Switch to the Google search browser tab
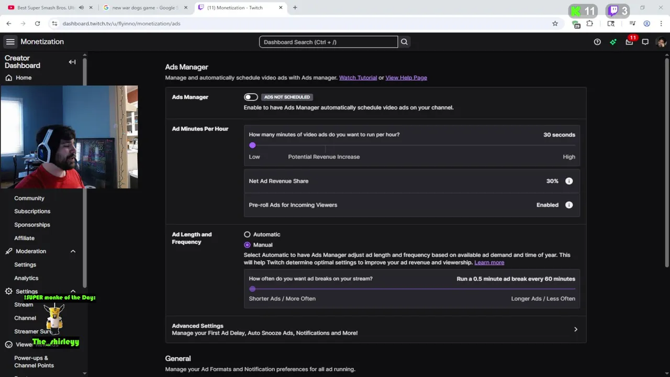The height and width of the screenshot is (377, 670). [x=143, y=8]
